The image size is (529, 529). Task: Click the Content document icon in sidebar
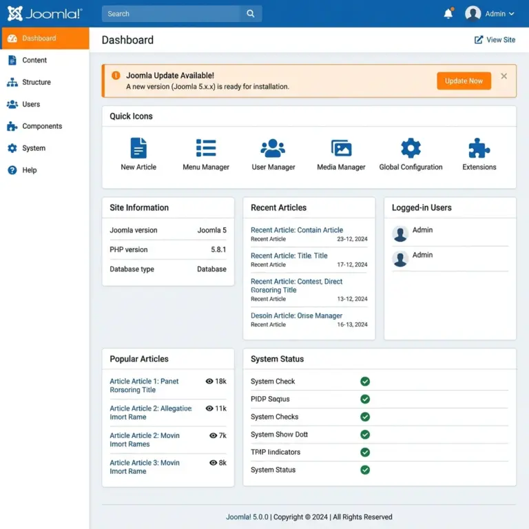pyautogui.click(x=12, y=60)
